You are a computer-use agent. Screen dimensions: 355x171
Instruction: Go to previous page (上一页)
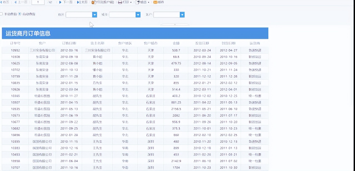pyautogui.click(x=21, y=2)
